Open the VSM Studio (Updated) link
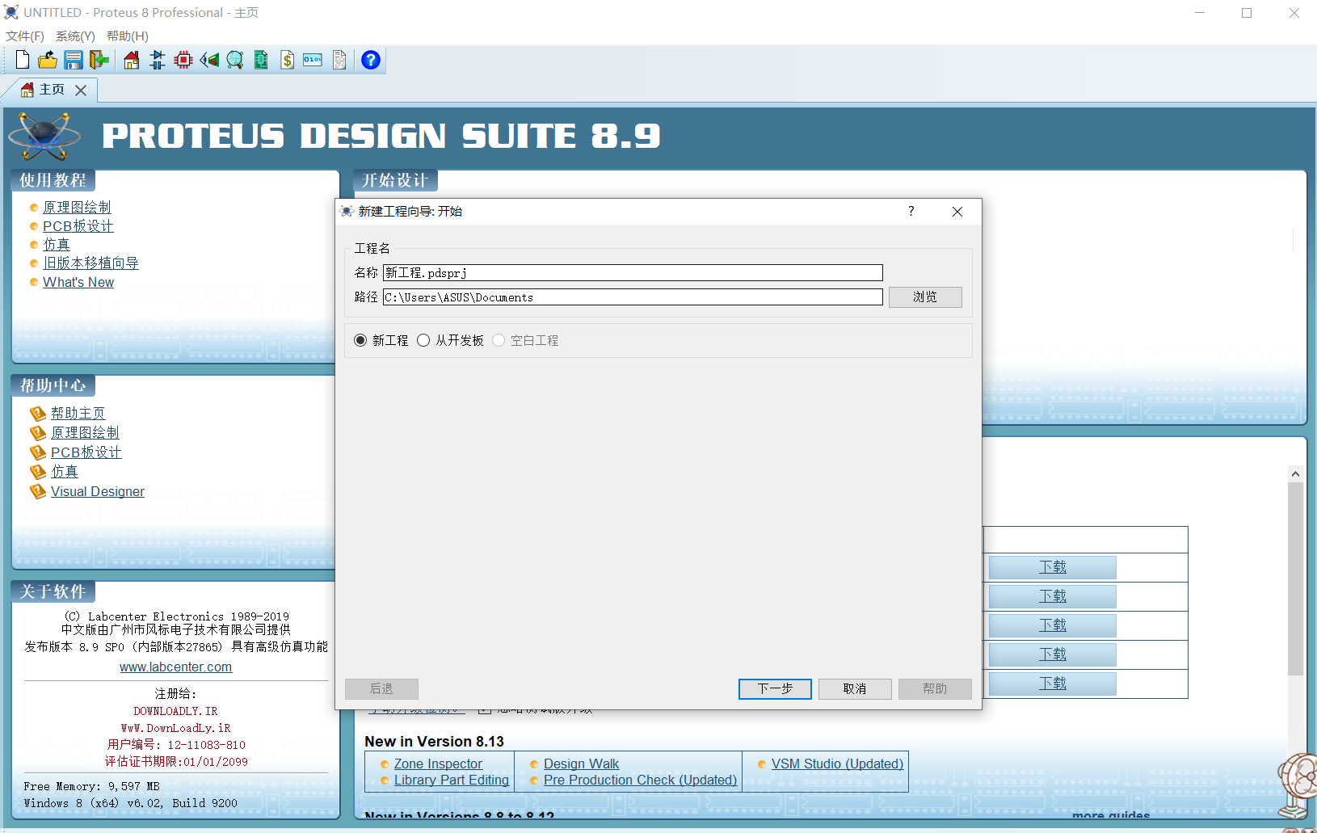 coord(837,764)
